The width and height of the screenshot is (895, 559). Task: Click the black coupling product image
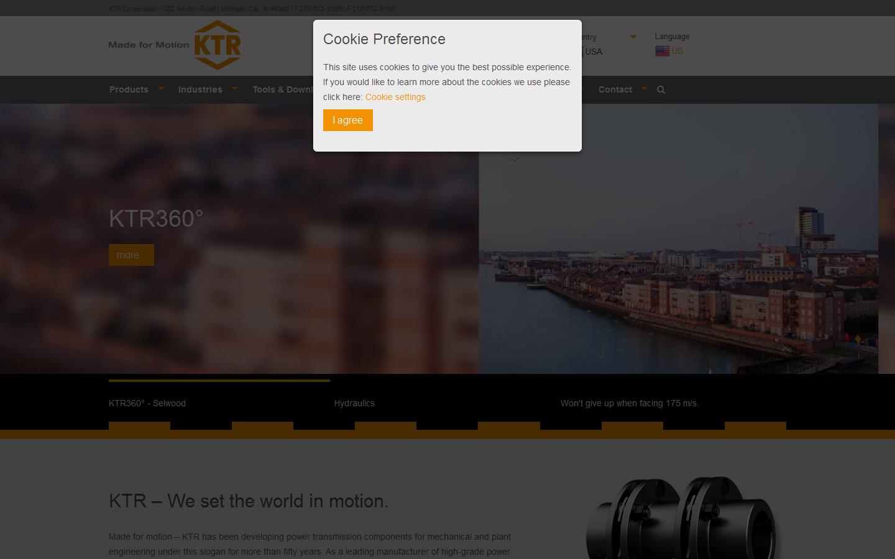[x=682, y=519]
